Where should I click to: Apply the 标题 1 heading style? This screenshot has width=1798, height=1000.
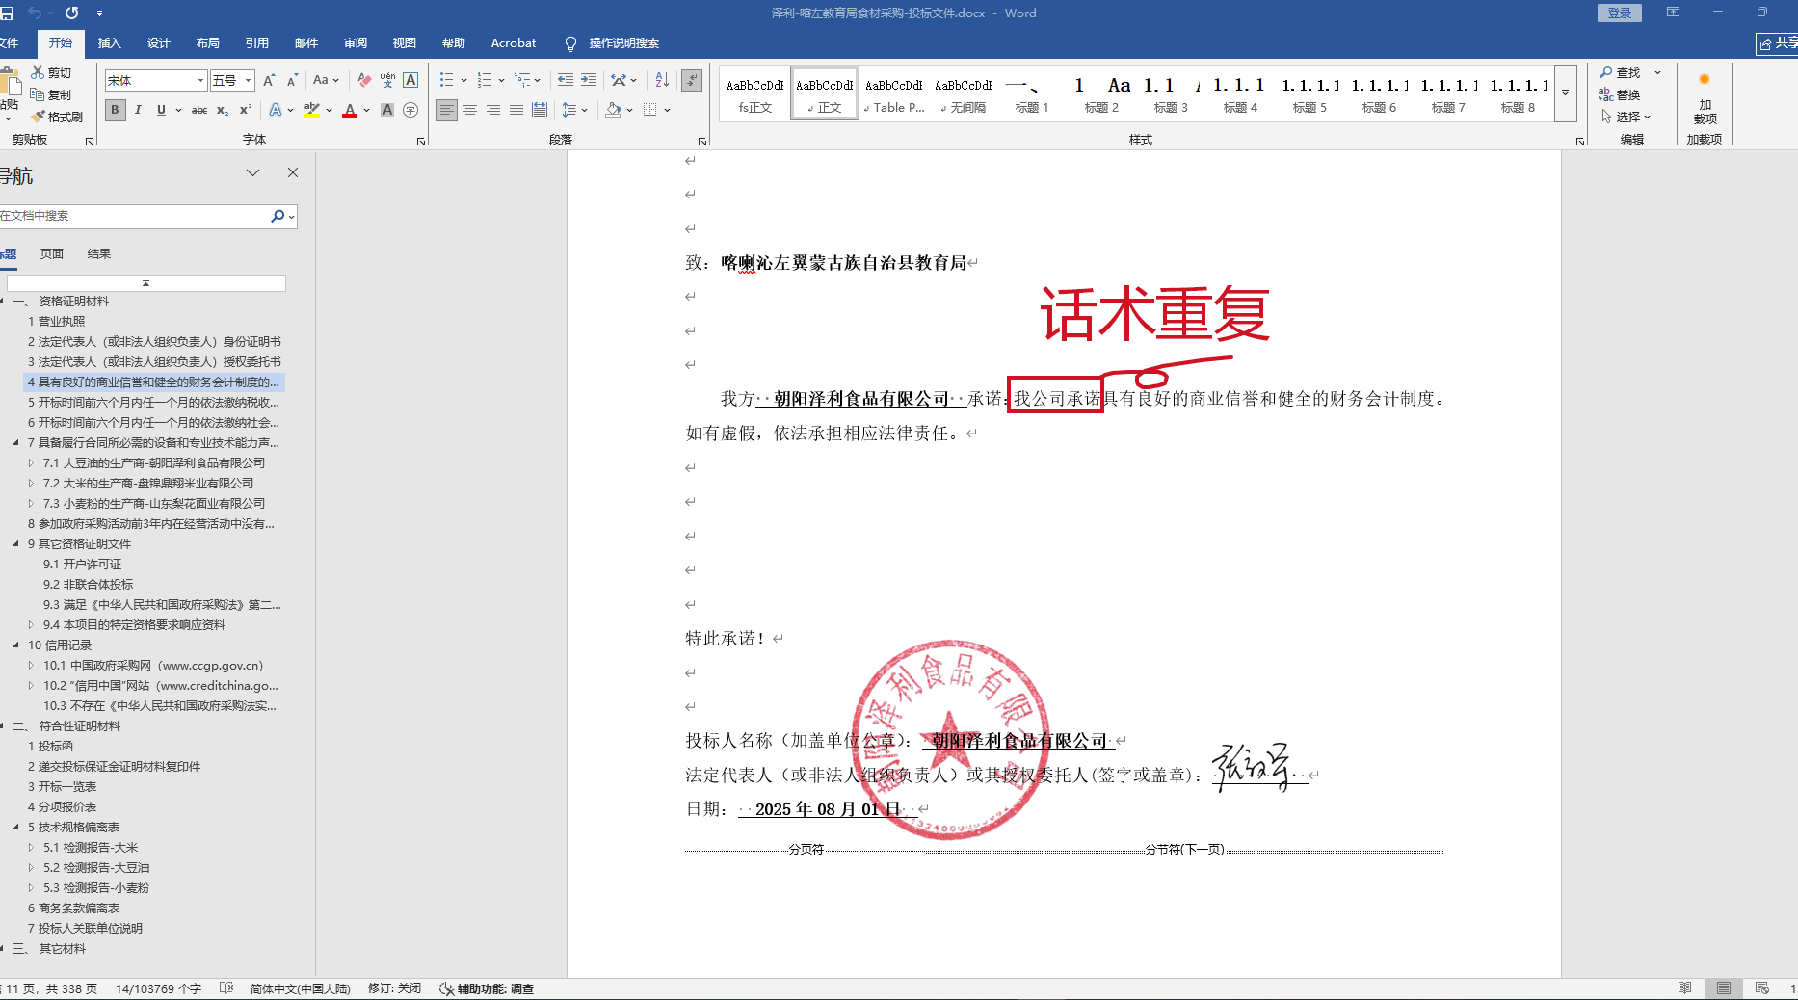pos(1032,93)
